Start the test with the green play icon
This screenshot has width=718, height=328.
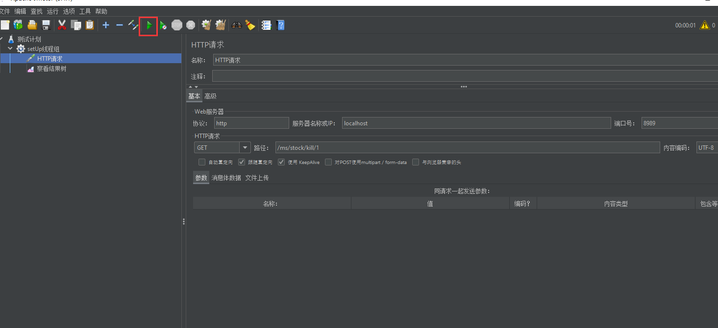point(149,25)
